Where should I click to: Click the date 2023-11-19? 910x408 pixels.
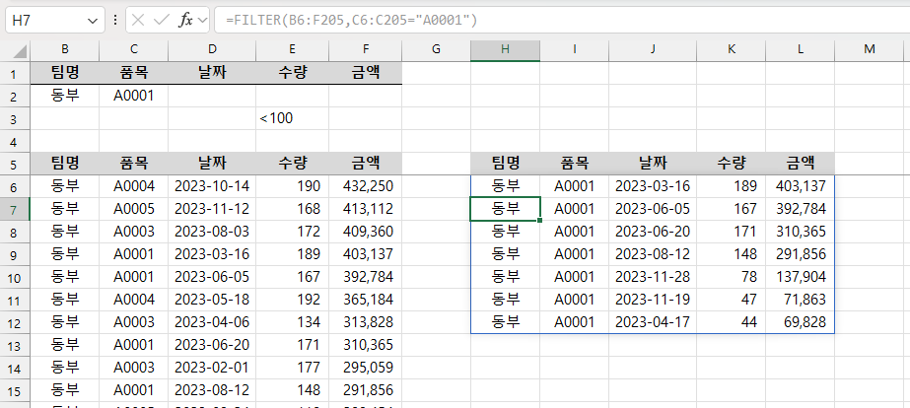653,300
